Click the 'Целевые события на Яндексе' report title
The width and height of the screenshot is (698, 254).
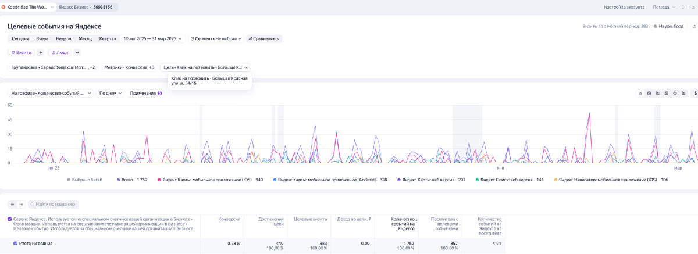pyautogui.click(x=55, y=26)
